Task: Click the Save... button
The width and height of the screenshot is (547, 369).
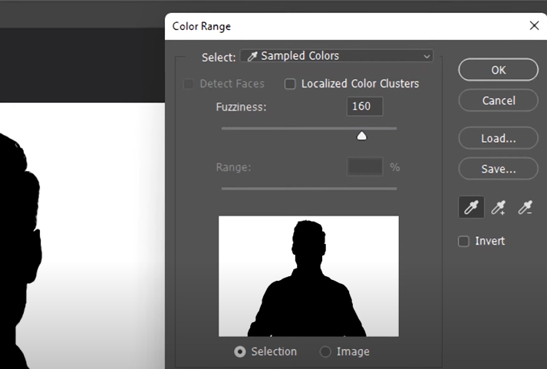Action: pyautogui.click(x=498, y=169)
